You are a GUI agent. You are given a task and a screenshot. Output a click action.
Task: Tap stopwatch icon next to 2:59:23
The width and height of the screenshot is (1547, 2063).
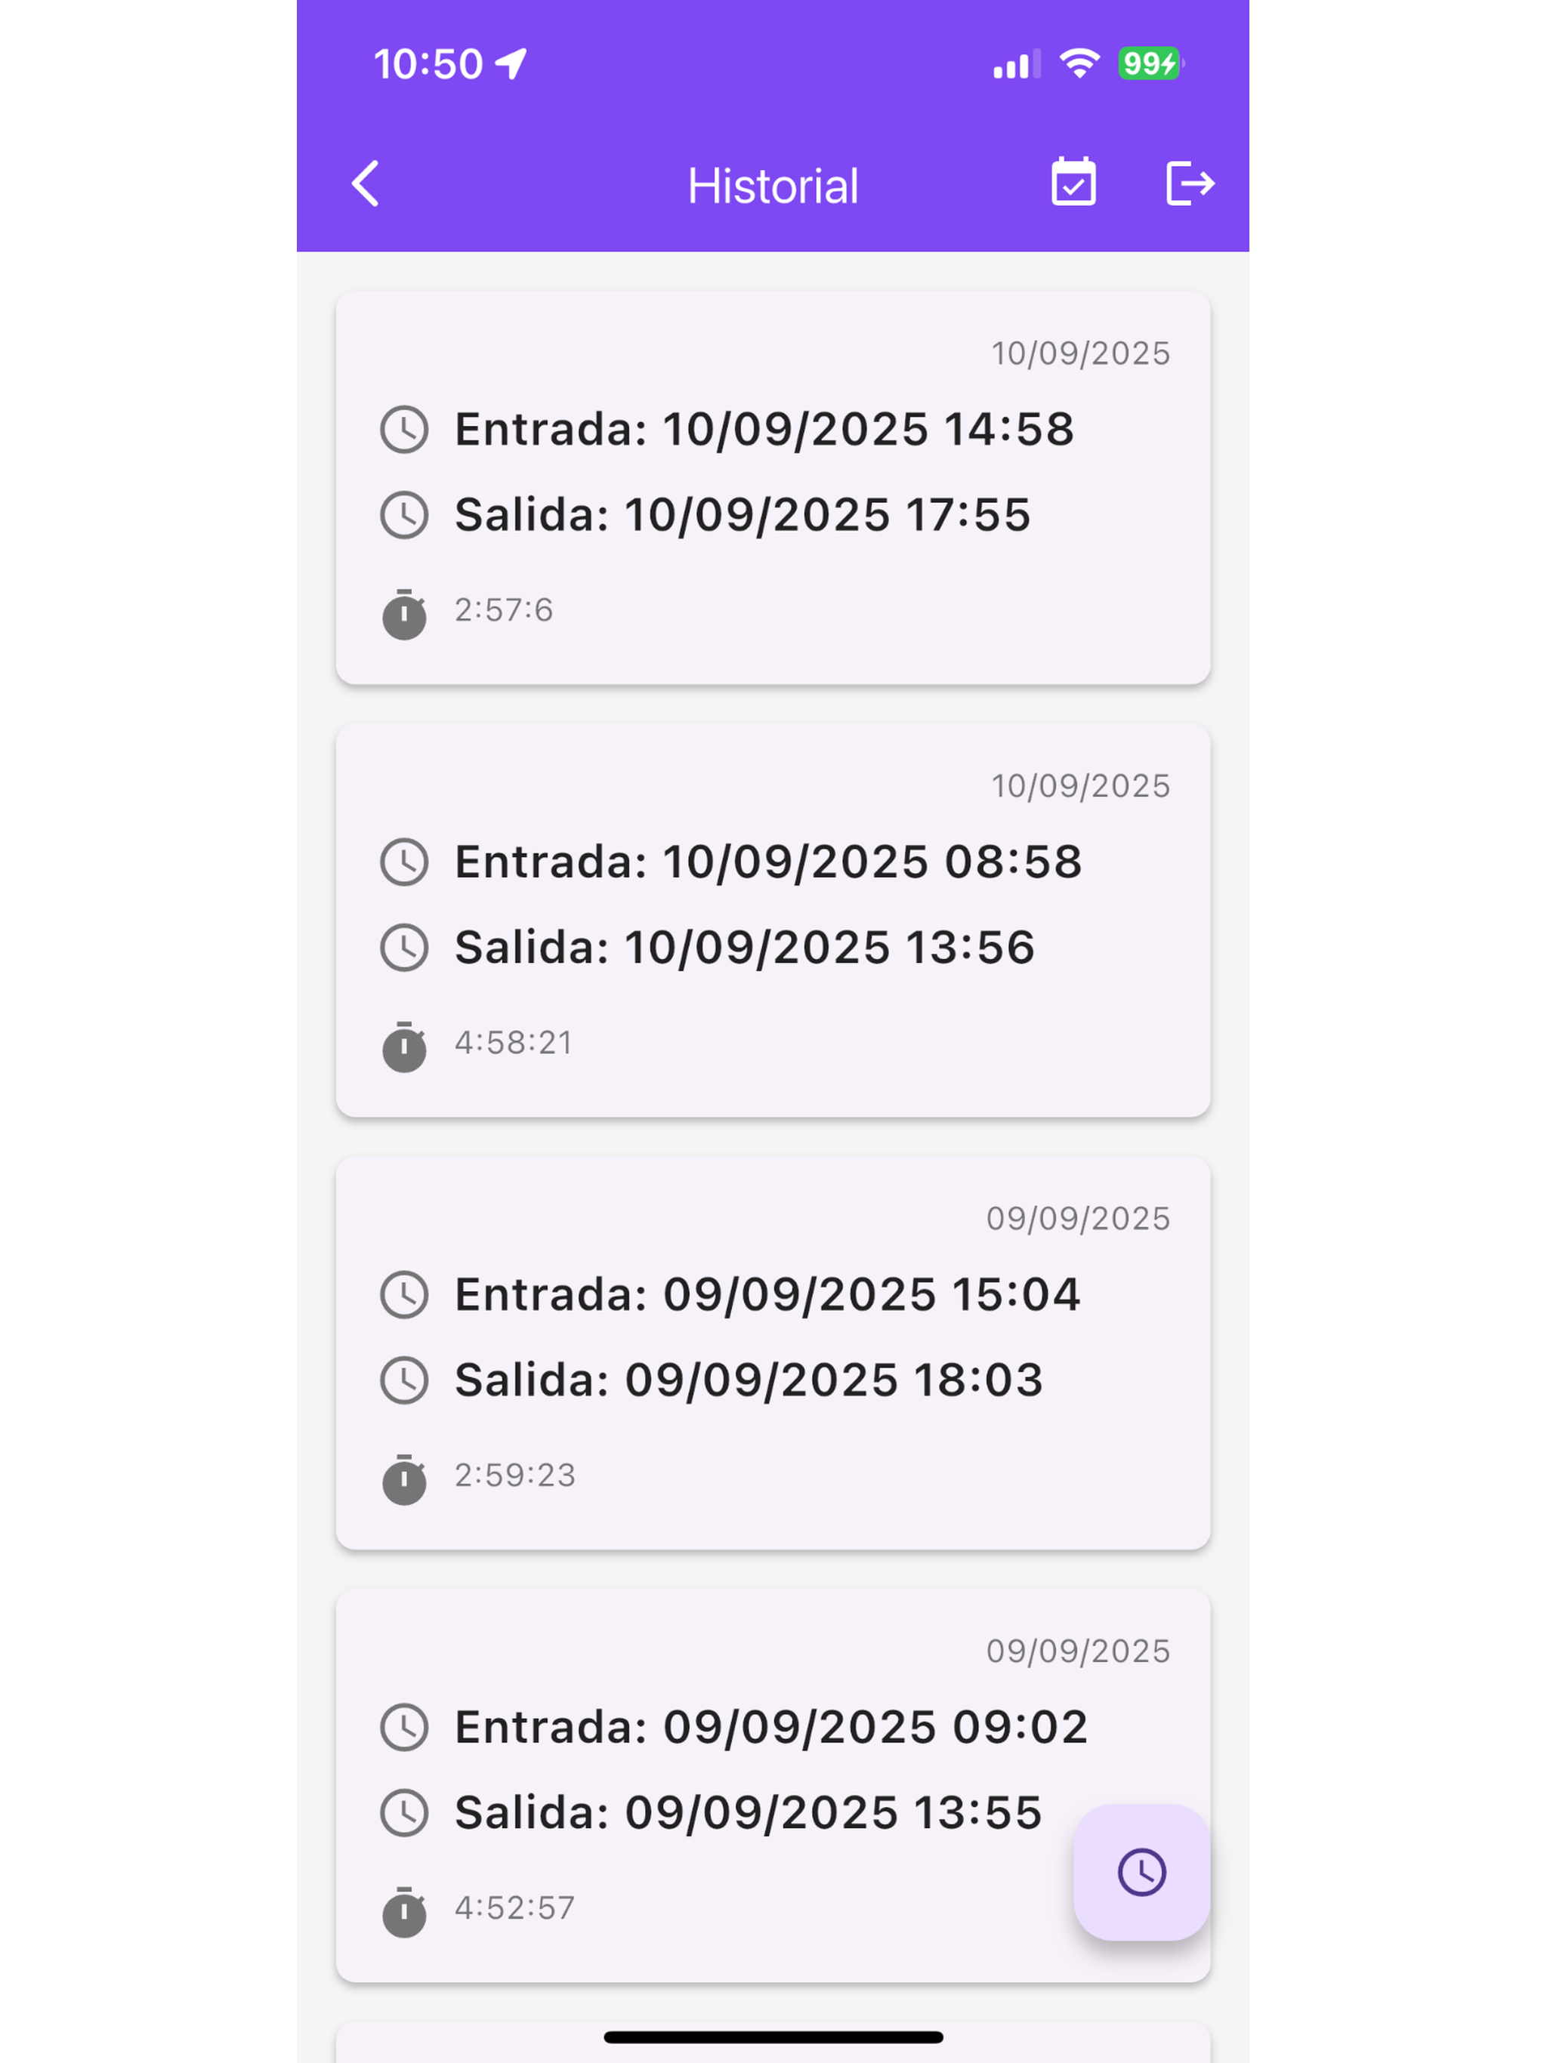(x=404, y=1479)
